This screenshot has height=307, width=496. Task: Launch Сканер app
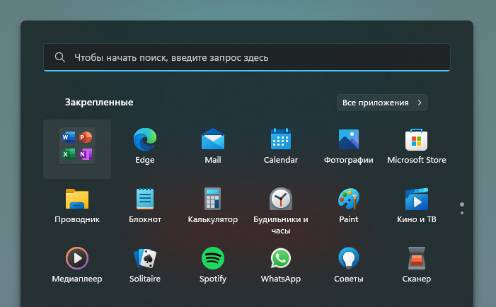(x=417, y=265)
